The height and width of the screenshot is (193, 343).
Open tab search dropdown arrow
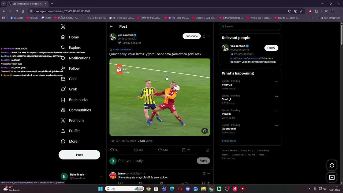pyautogui.click(x=3, y=4)
